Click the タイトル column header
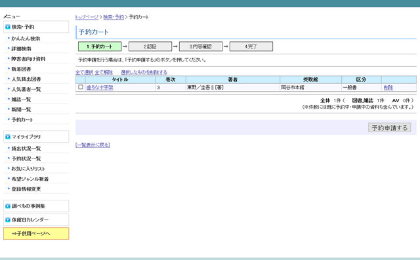The height and width of the screenshot is (260, 420). (x=120, y=80)
